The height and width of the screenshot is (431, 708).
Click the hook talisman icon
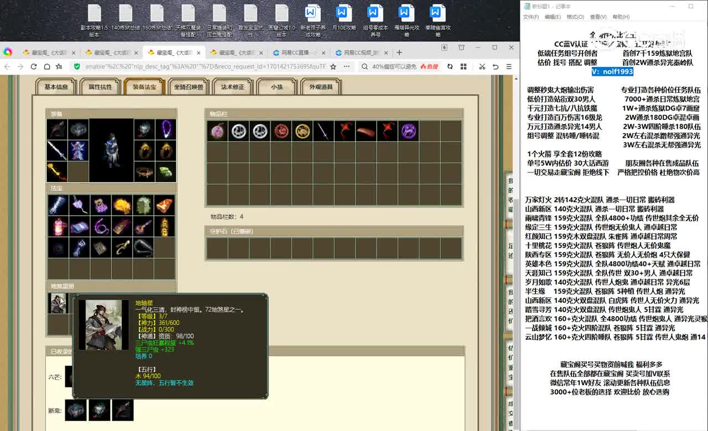click(x=122, y=247)
